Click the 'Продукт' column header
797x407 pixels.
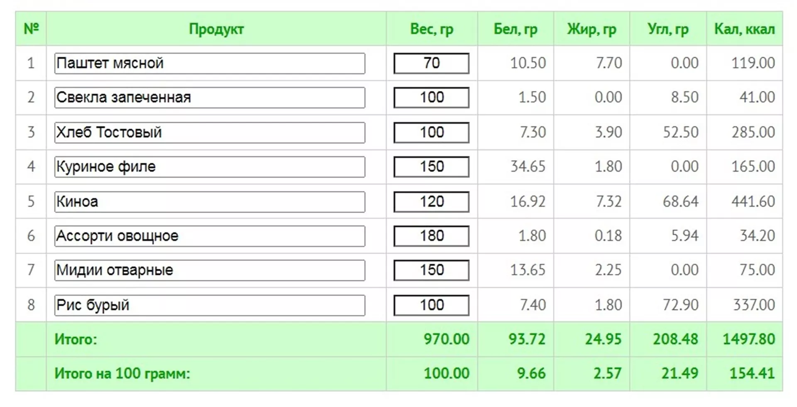click(216, 29)
